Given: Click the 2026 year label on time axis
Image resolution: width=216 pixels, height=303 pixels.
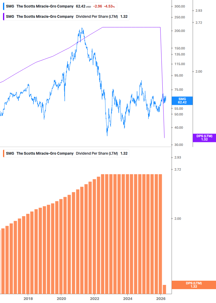Looking at the screenshot, I should tap(161, 298).
